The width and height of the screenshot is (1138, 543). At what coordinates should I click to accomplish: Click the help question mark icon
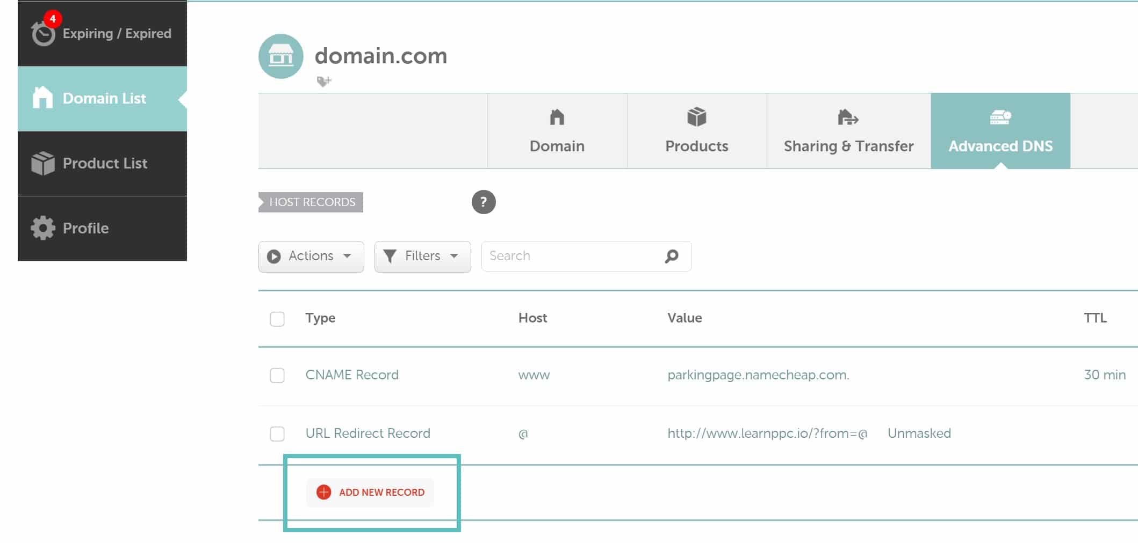[483, 202]
